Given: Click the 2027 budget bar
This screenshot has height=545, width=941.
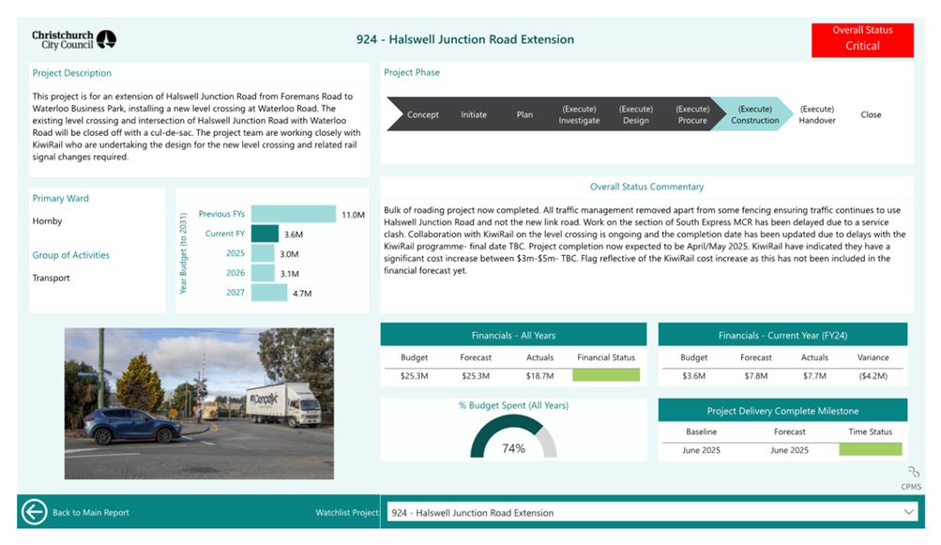Looking at the screenshot, I should tap(269, 293).
